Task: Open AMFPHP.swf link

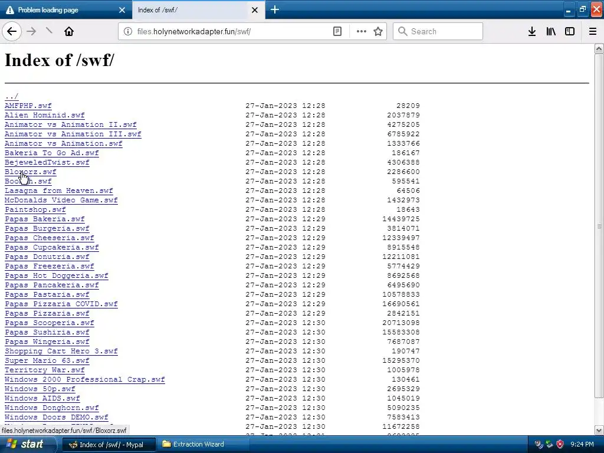Action: tap(28, 106)
